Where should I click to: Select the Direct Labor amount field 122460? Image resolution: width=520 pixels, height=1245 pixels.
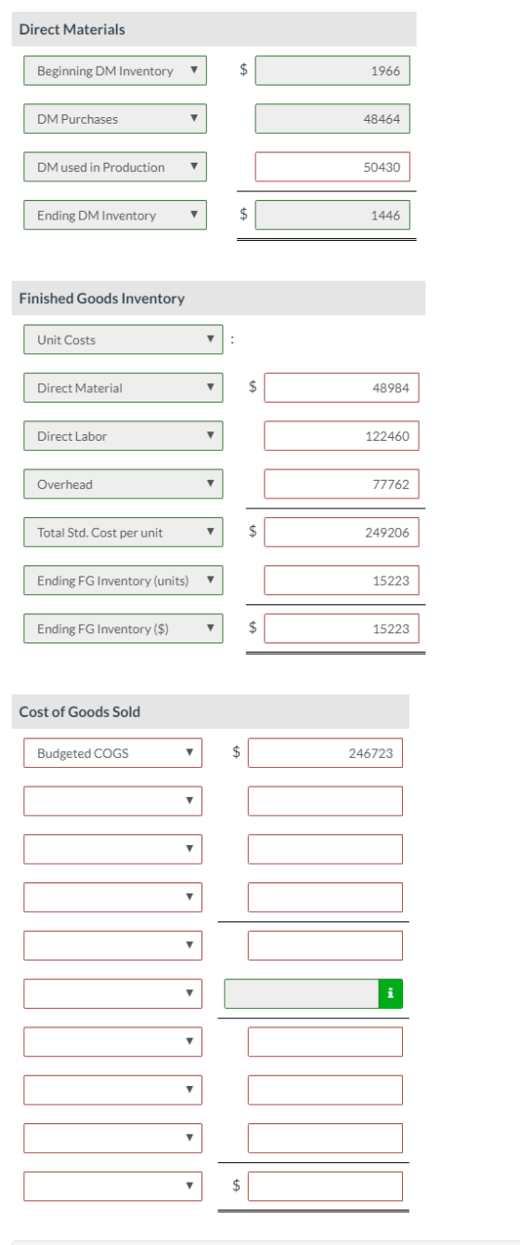[x=341, y=436]
